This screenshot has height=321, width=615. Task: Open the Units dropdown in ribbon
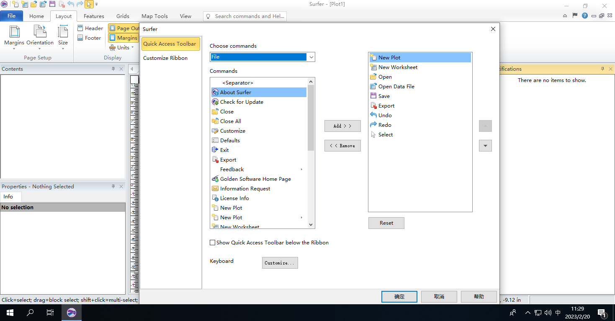[122, 47]
